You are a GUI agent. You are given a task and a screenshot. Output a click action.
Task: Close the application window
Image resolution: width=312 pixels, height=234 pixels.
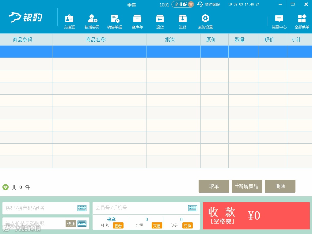click(306, 4)
